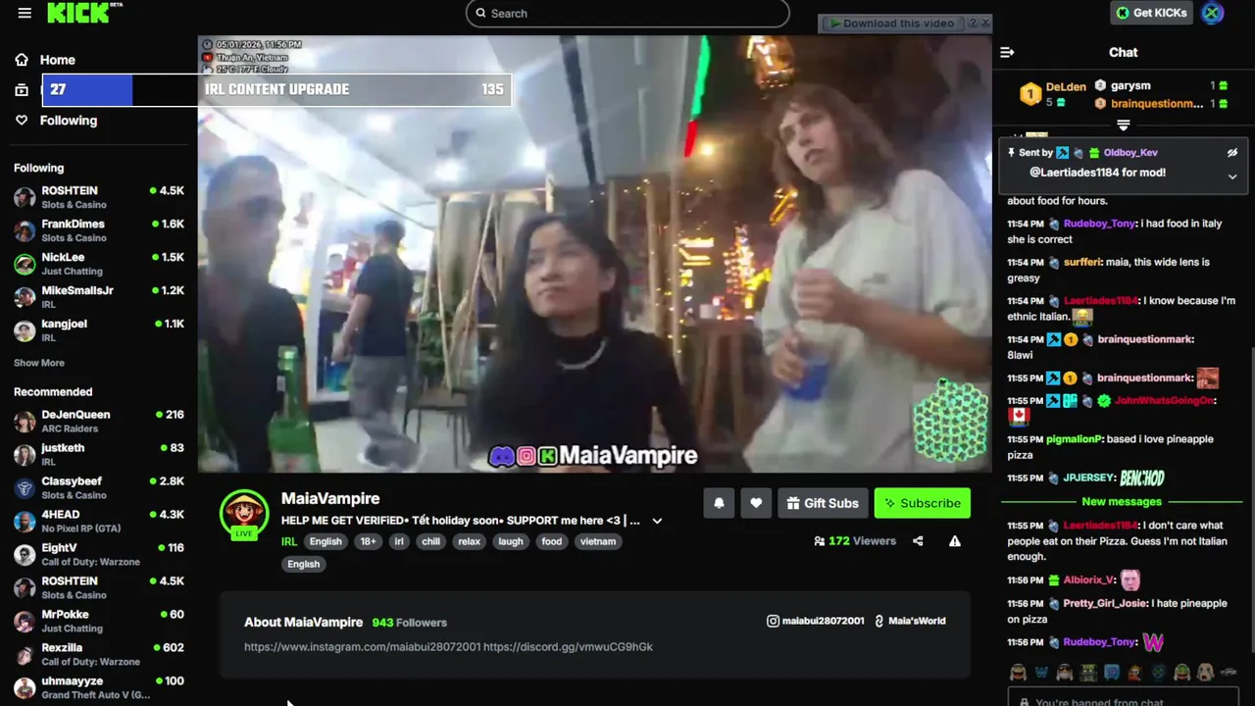This screenshot has height=706, width=1255.
Task: Click the blue 27 progress bar
Action: [x=87, y=89]
